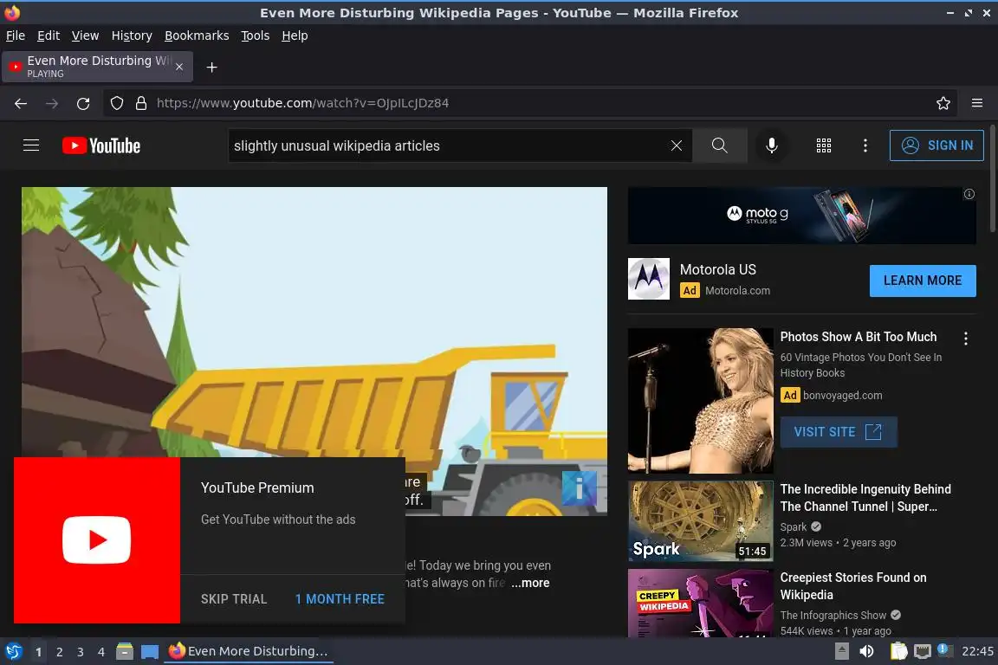
Task: Close the Even More Disturbing tab
Action: pos(179,67)
